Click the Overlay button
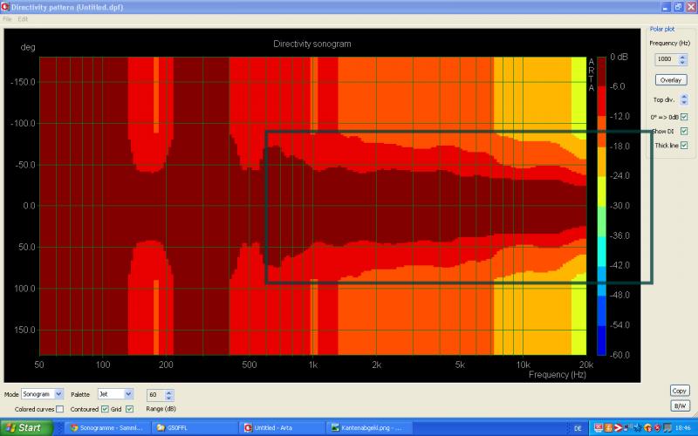 tap(670, 80)
